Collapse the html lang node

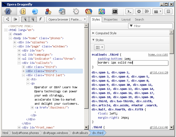(6, 30)
